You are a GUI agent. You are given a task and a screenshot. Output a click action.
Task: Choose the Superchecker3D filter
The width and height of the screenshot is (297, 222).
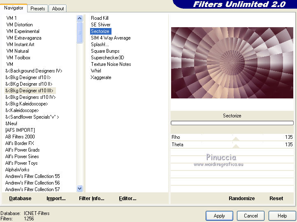click(x=107, y=58)
